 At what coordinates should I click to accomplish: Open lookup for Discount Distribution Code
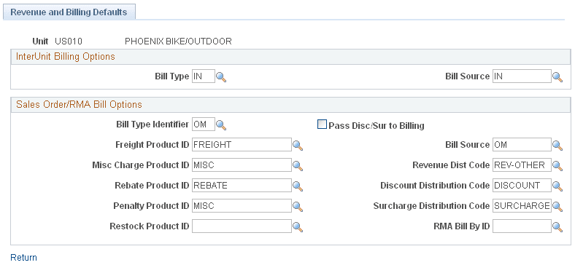[x=557, y=186]
